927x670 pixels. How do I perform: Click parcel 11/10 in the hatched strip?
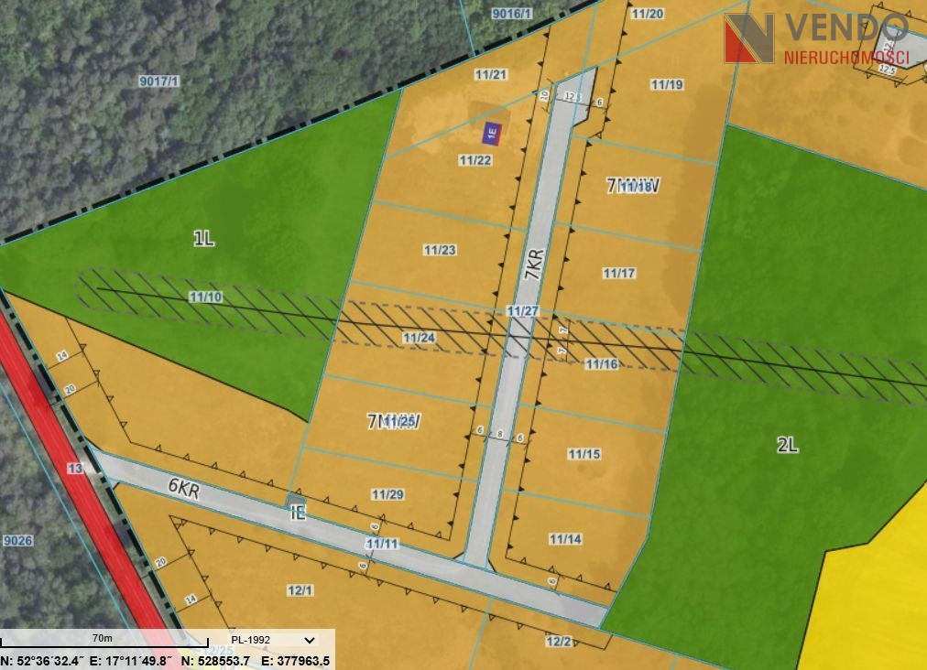(x=205, y=297)
